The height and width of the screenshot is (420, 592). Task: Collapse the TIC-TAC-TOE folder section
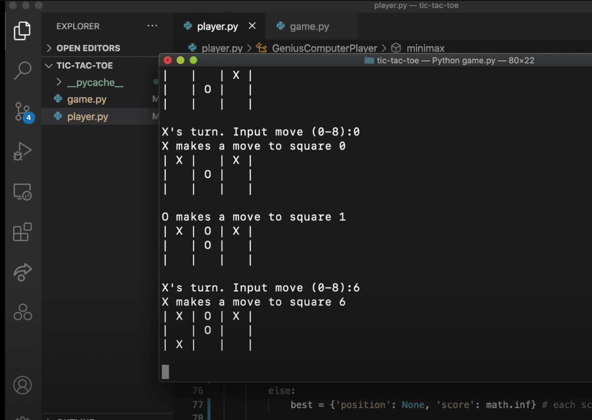point(84,65)
